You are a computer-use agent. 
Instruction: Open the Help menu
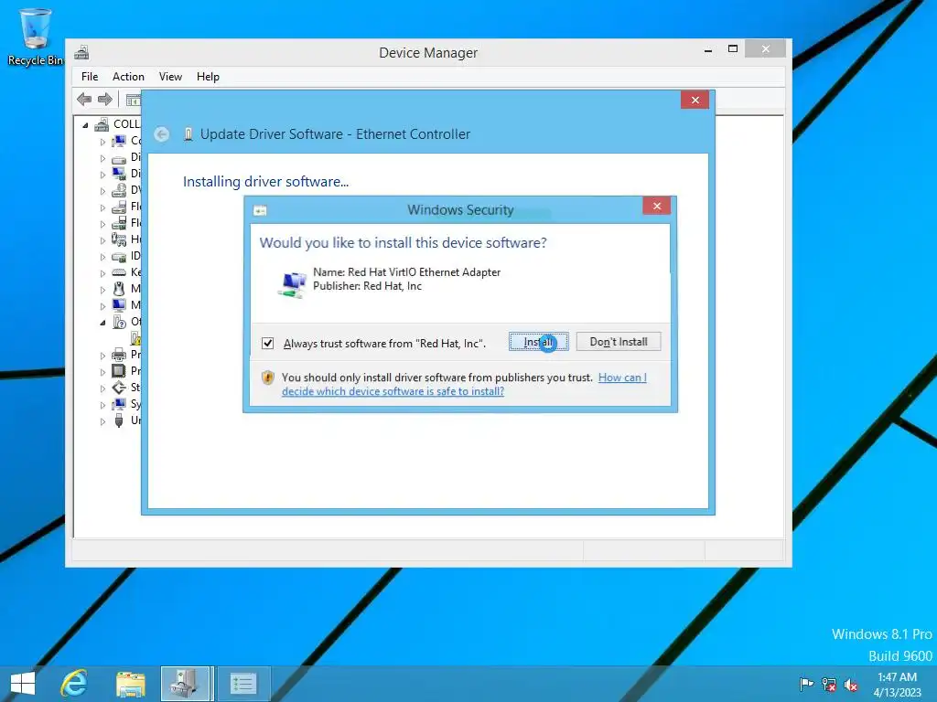pyautogui.click(x=208, y=77)
